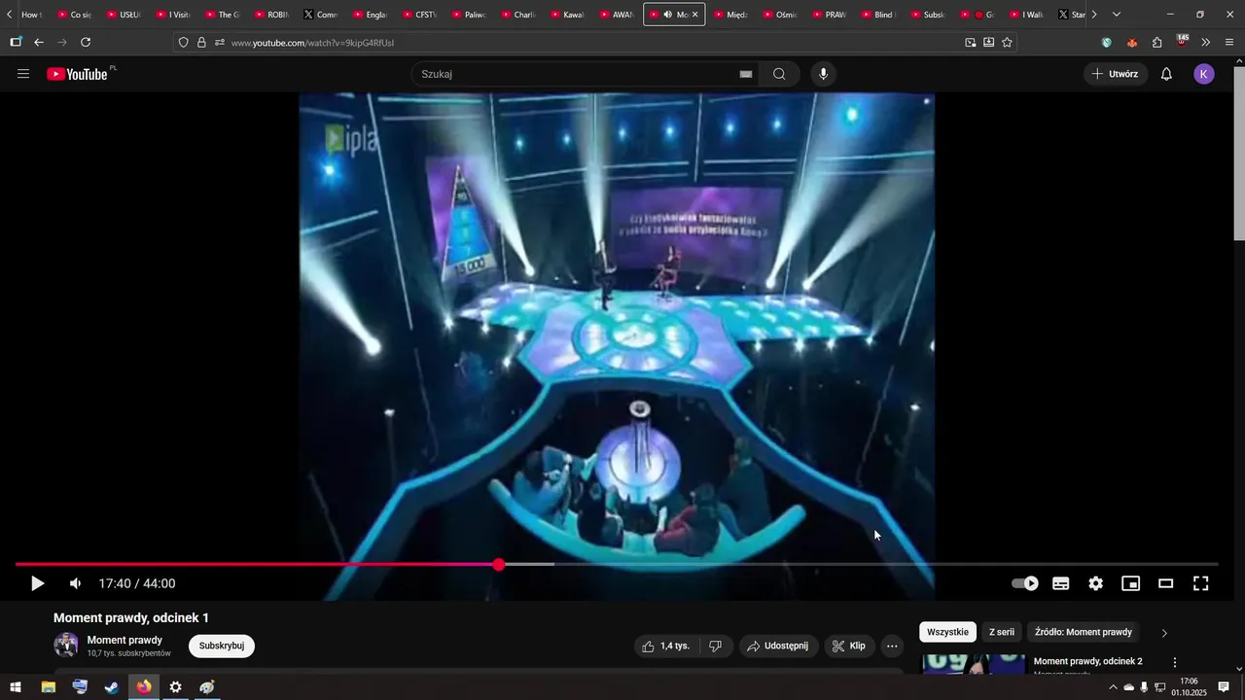Open the Firefox extensions puzzle icon
1245x700 pixels.
(x=1157, y=42)
